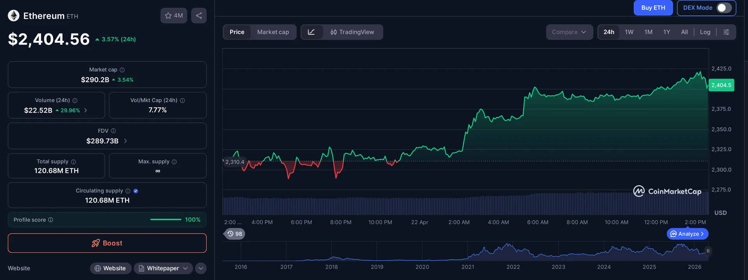Viewport: 748px width, 280px height.
Task: Open the Max. supply info icon
Action: click(174, 162)
